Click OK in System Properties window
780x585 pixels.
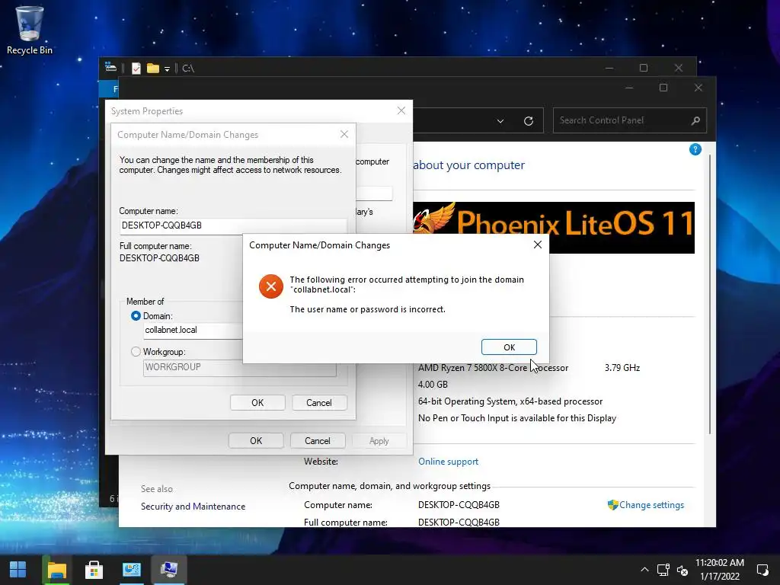pos(256,441)
